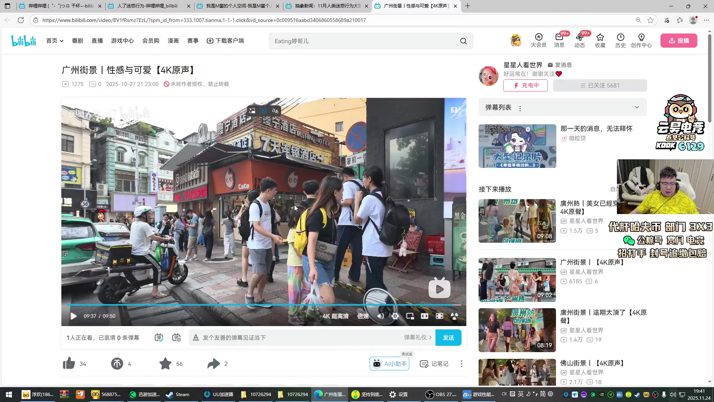Switch to the 人了迷惑行为 browser tab
Screen dimensions: 714x402
[x=147, y=6]
